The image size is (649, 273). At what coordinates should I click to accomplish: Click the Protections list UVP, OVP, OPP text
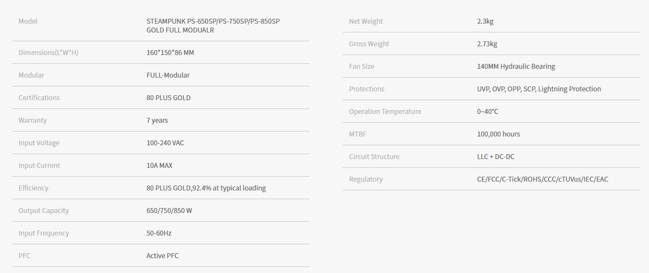(x=539, y=89)
